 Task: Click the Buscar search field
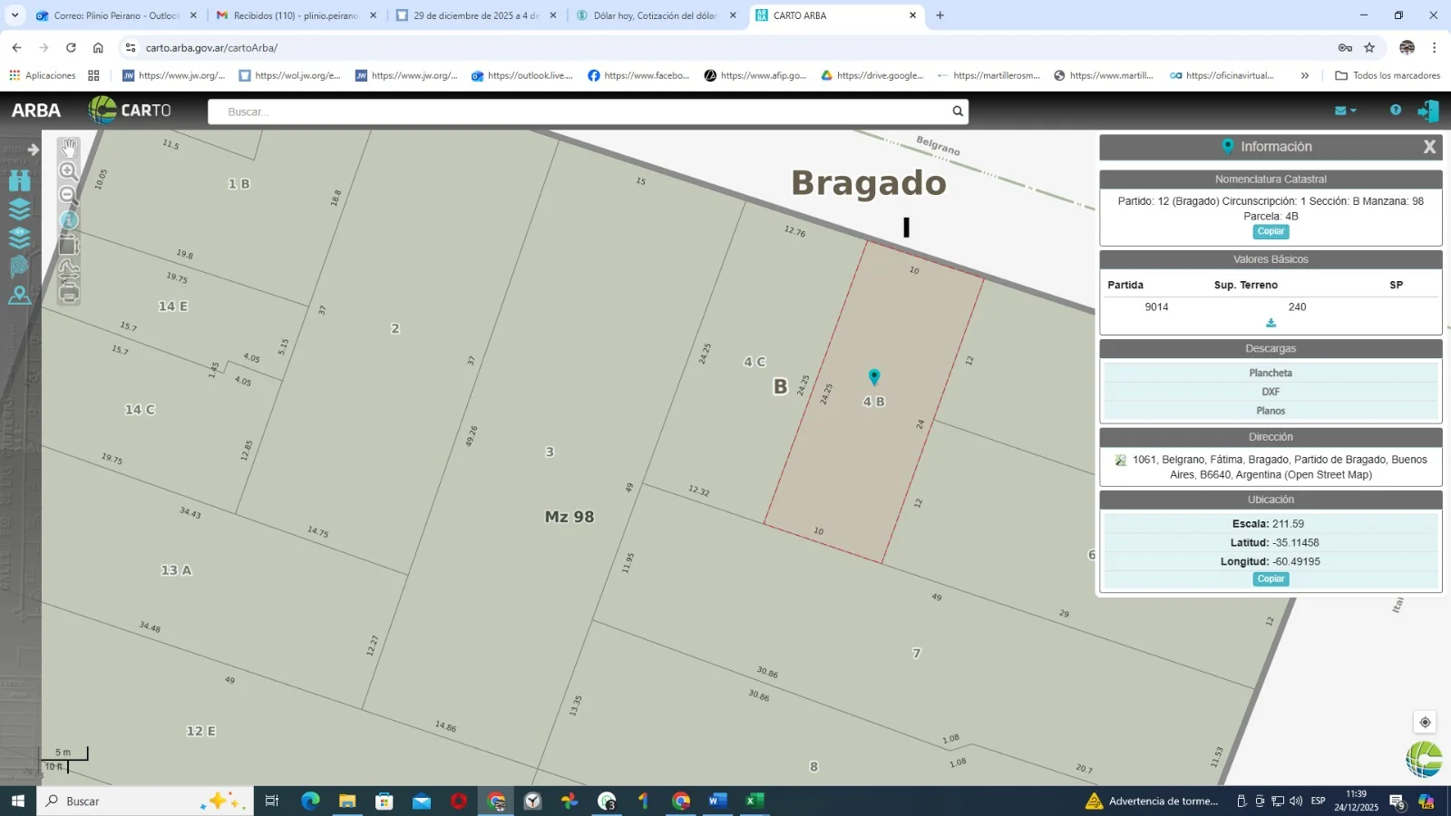coord(580,112)
